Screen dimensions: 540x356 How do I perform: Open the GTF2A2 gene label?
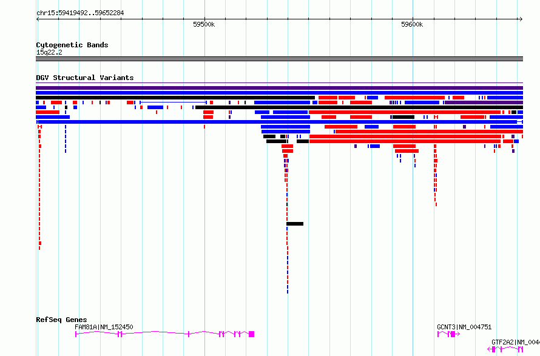(x=516, y=342)
